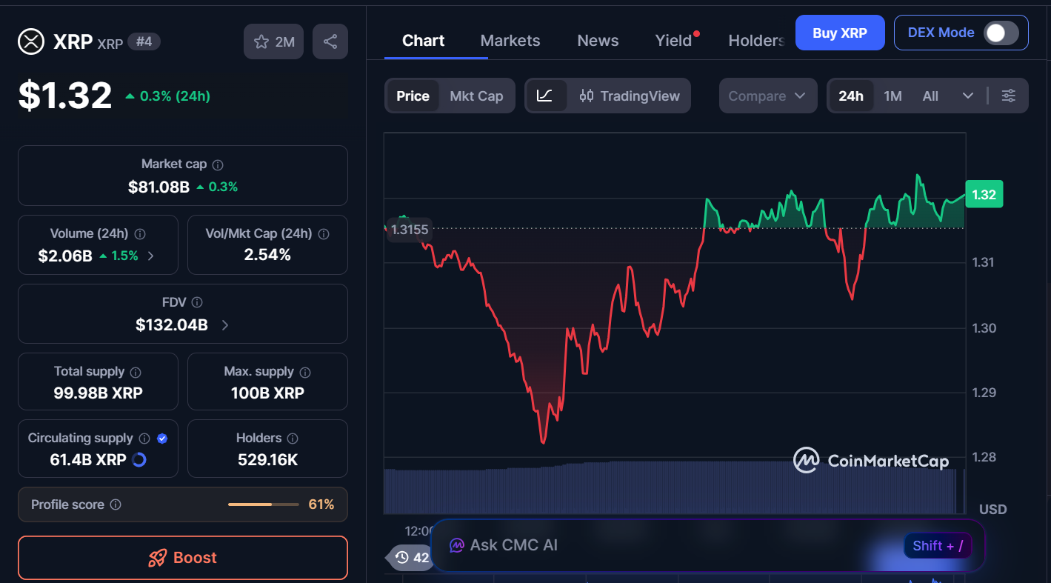Switch chart to Mkt Cap
Screen dimensions: 1051x583
[x=476, y=96]
